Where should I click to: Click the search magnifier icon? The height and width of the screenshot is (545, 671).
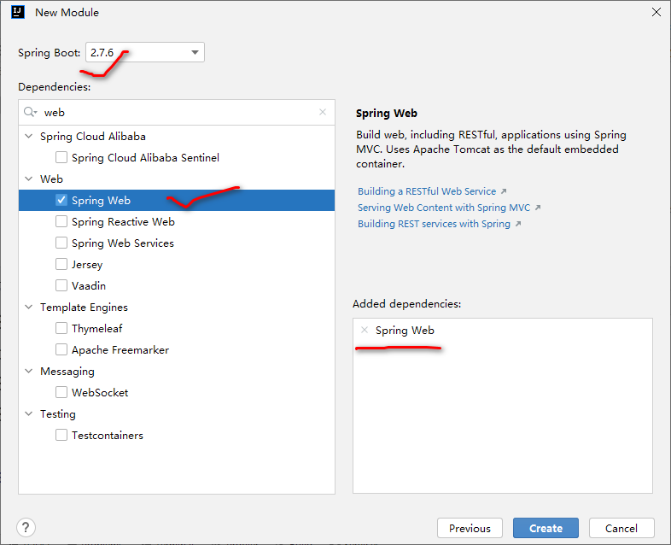coord(30,112)
